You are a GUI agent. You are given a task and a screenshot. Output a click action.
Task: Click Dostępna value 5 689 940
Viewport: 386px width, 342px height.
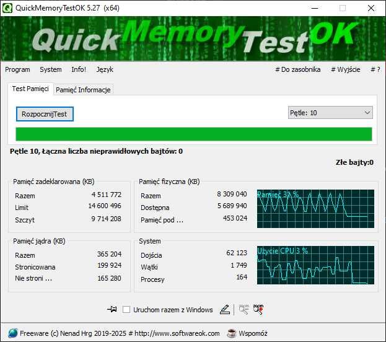coord(232,206)
